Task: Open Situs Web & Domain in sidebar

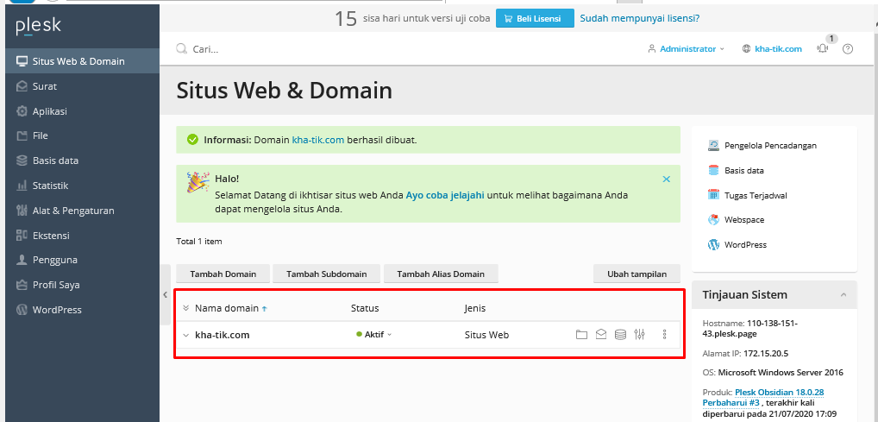Action: click(82, 61)
